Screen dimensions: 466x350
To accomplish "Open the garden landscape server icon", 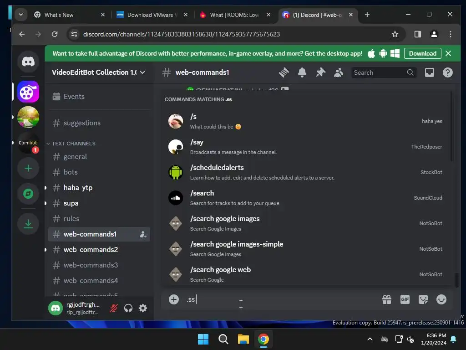I will tap(28, 117).
